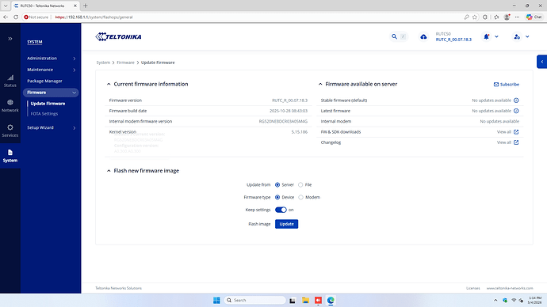Viewport: 547px width, 307px height.
Task: Click System breadcrumb
Action: [x=103, y=63]
